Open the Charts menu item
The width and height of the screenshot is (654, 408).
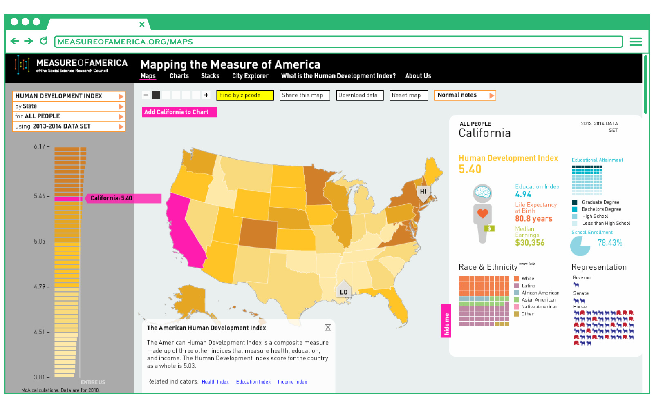(x=179, y=76)
